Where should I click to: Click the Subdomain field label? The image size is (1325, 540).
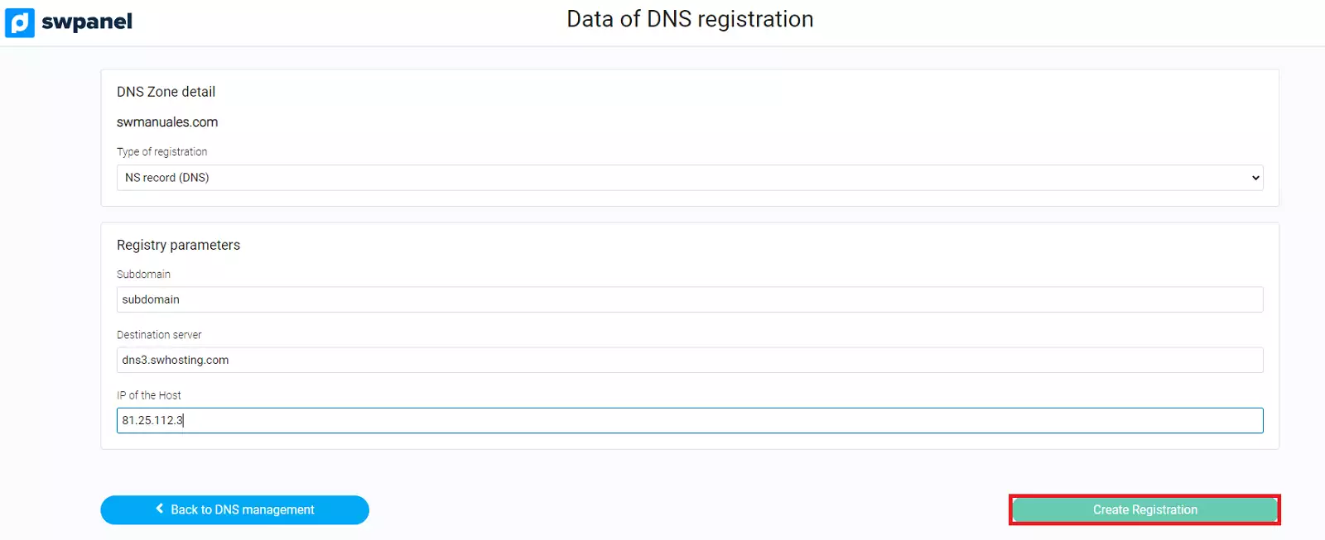pyautogui.click(x=143, y=275)
